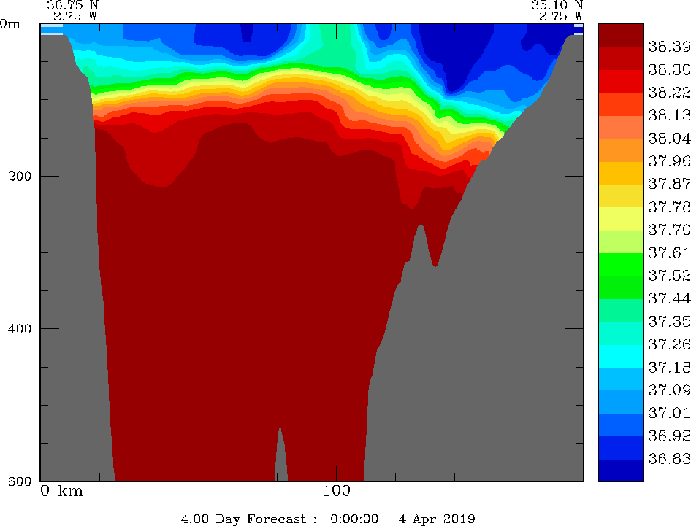Click the 4 Apr 2019 date text
The width and height of the screenshot is (691, 526).
(x=437, y=519)
